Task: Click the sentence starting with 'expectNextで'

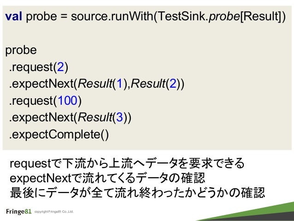Action: click(107, 178)
